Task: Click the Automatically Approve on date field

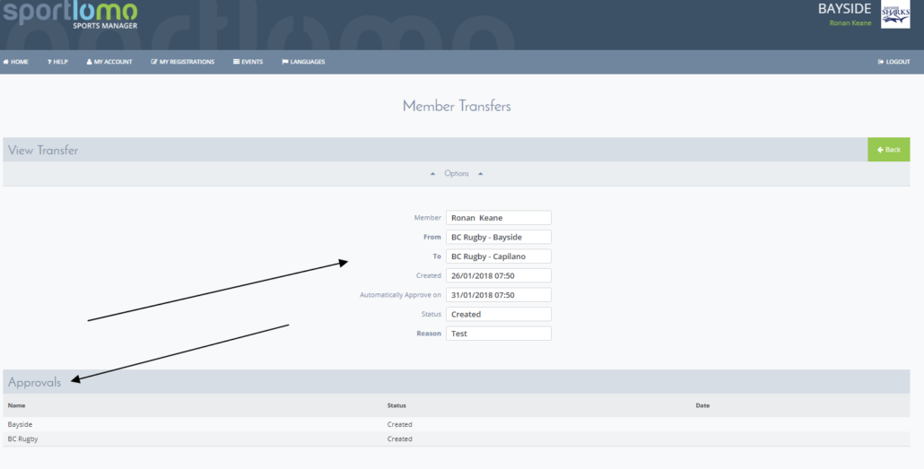Action: pyautogui.click(x=499, y=295)
